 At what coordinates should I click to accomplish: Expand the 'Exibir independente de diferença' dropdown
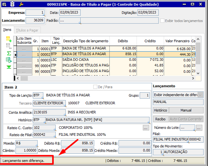[201, 95]
